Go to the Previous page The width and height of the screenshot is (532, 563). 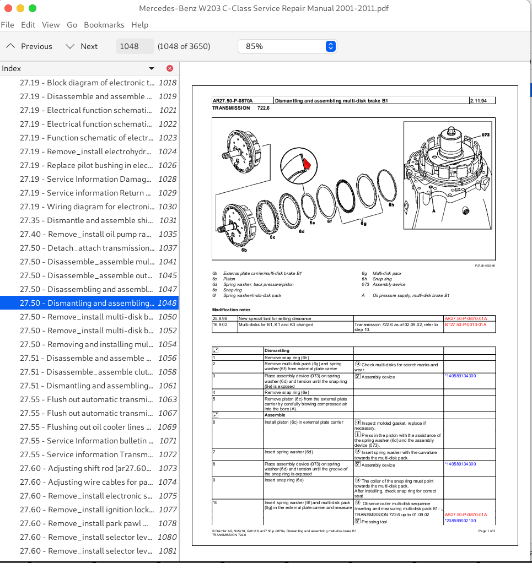29,46
